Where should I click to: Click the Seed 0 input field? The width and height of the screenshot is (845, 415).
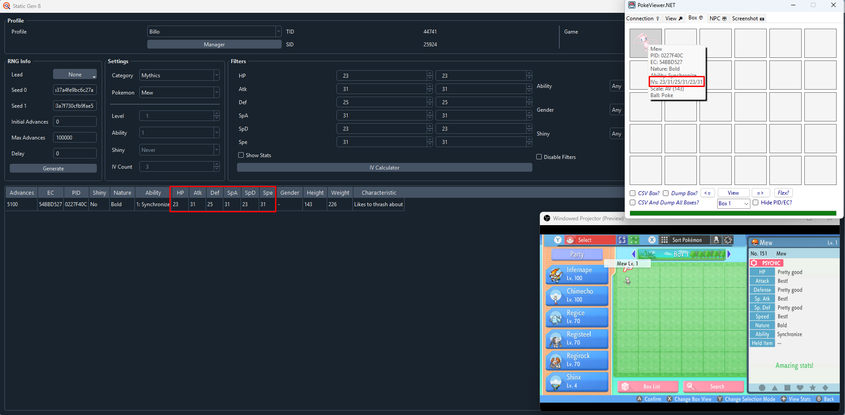point(75,90)
